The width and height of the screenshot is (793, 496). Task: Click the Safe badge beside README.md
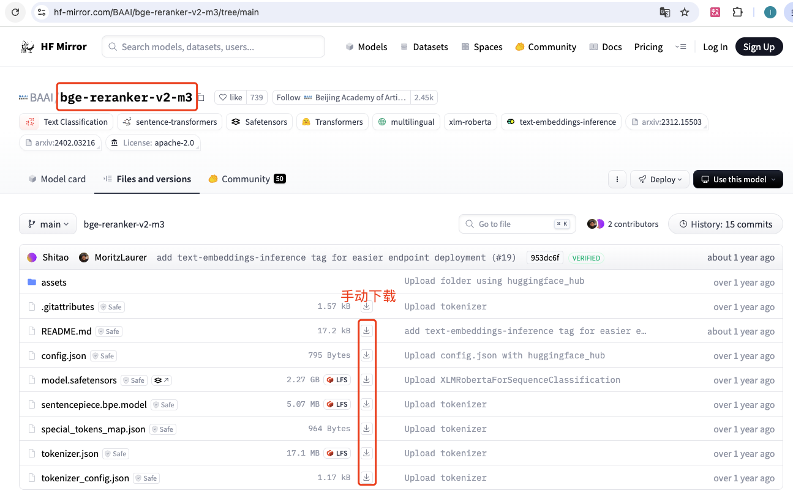click(109, 331)
